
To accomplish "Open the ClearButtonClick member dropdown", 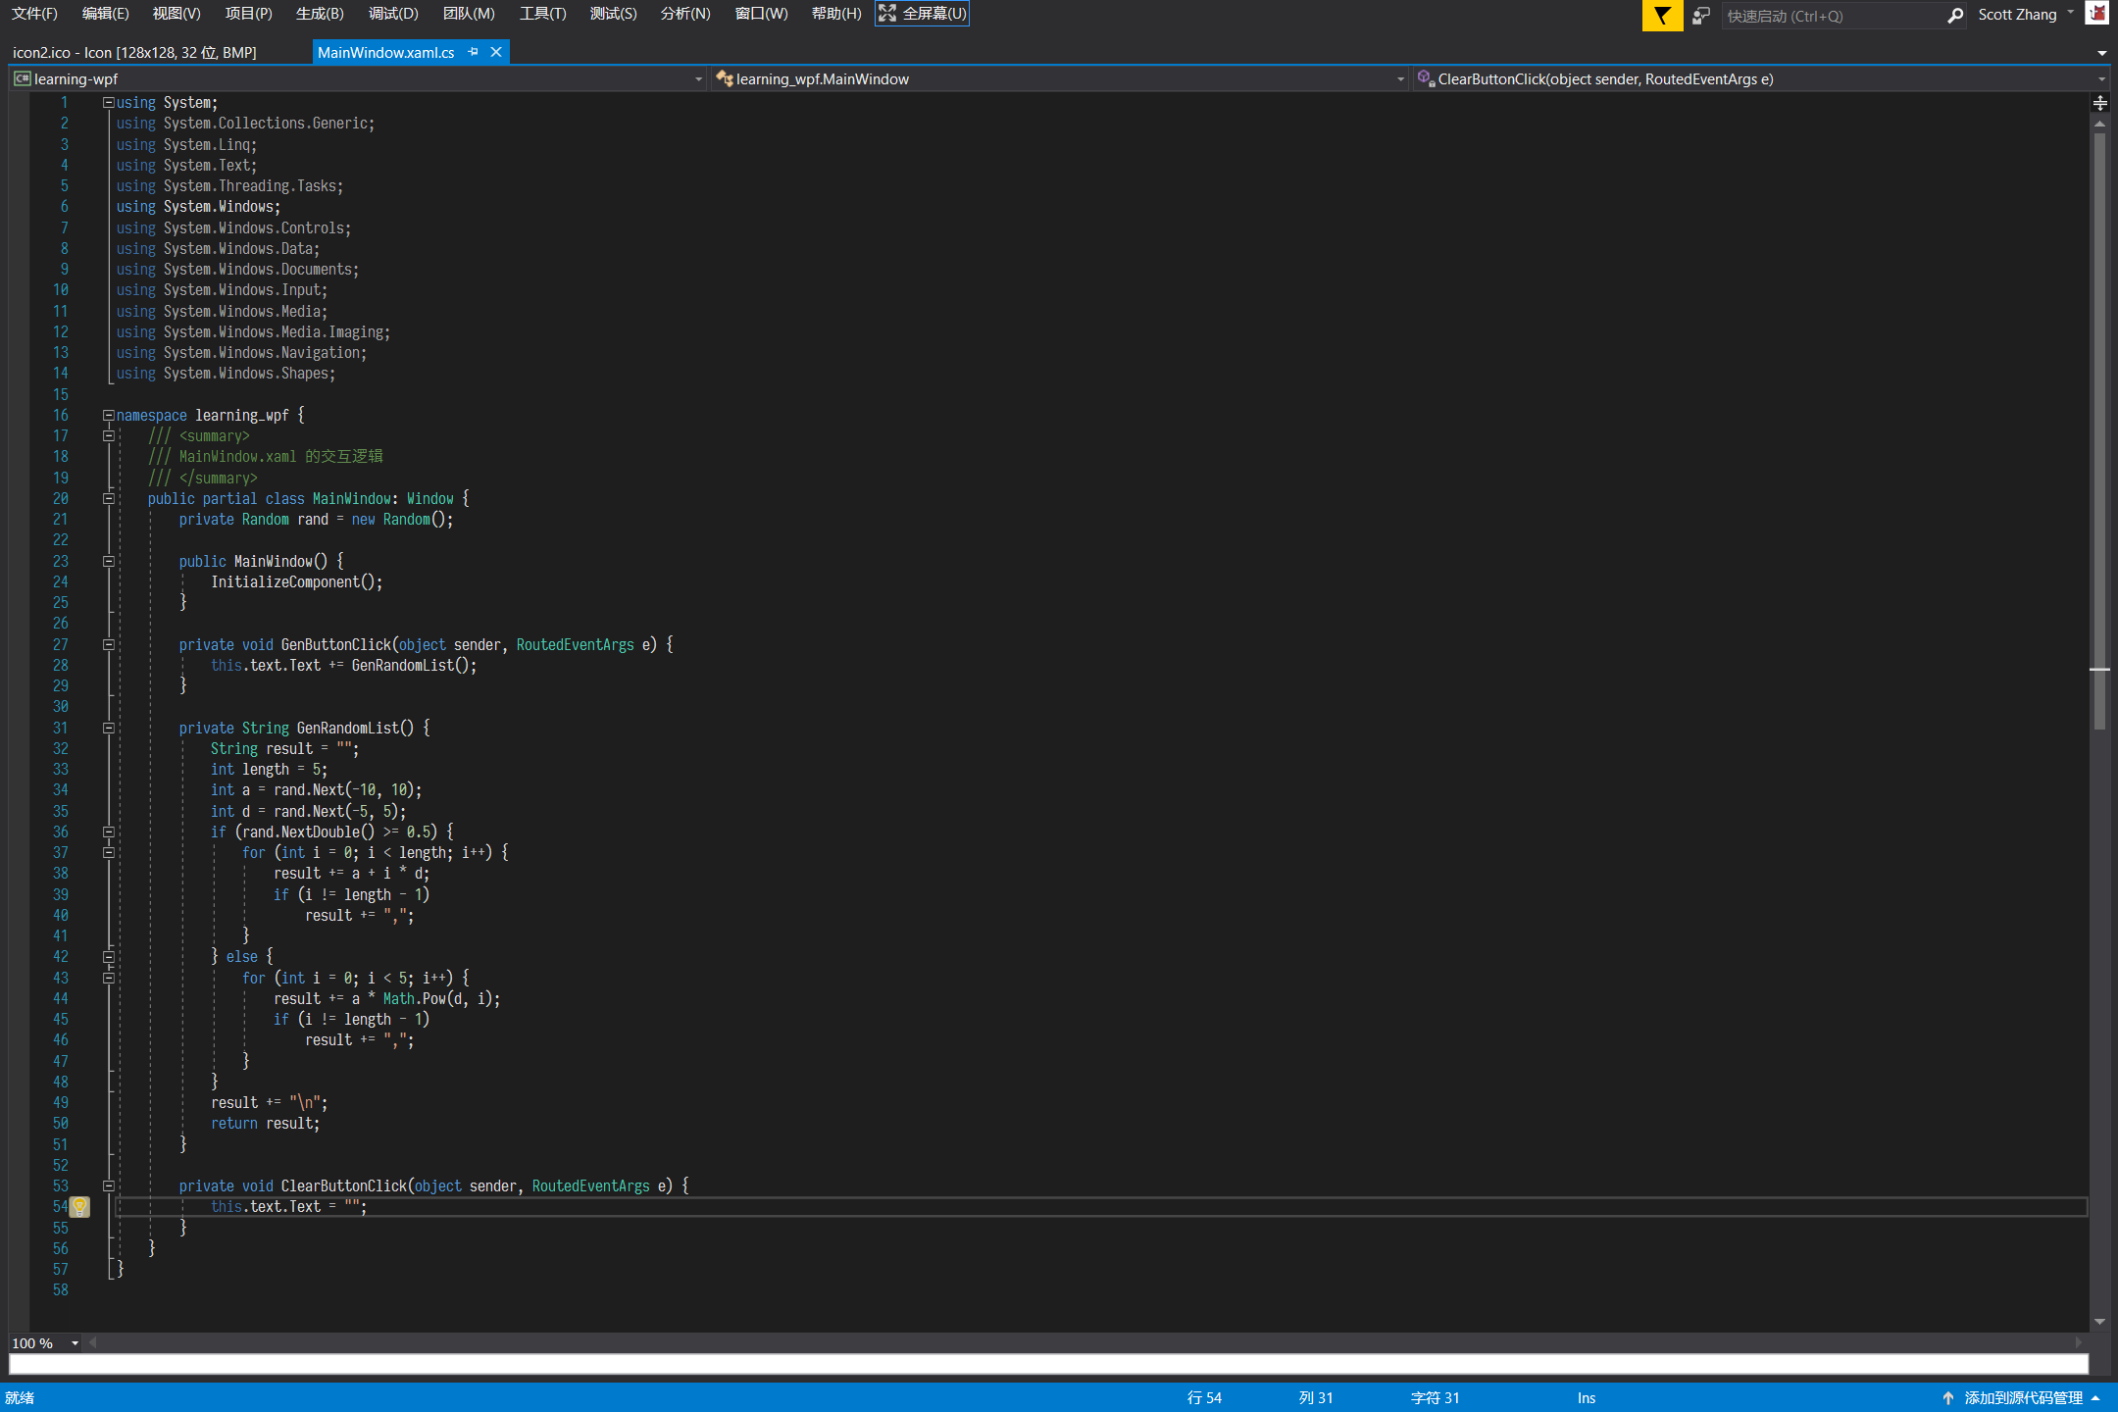I will (x=2101, y=79).
